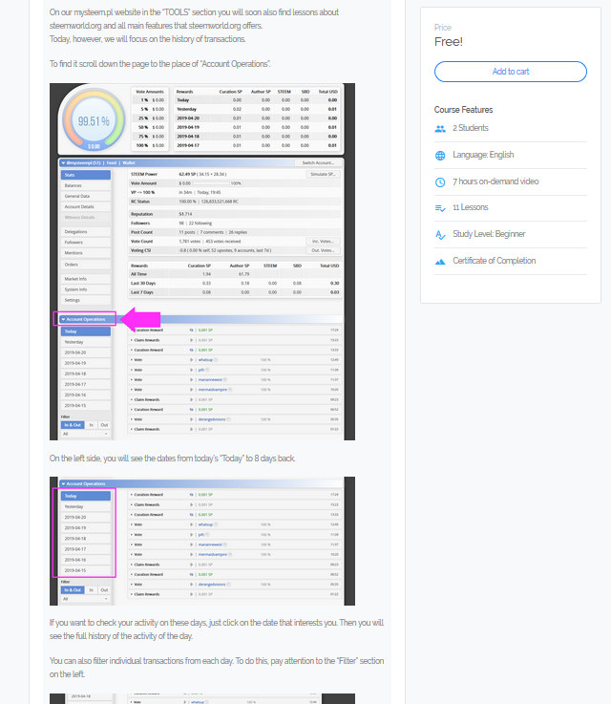Open the Account Details tab in the screenshot
Screen dimensions: 611x704
tap(86, 207)
